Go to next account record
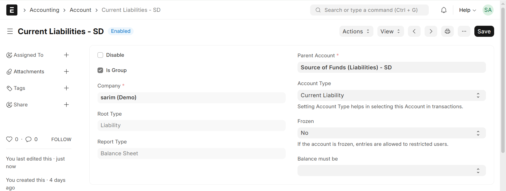This screenshot has width=506, height=191. click(431, 32)
